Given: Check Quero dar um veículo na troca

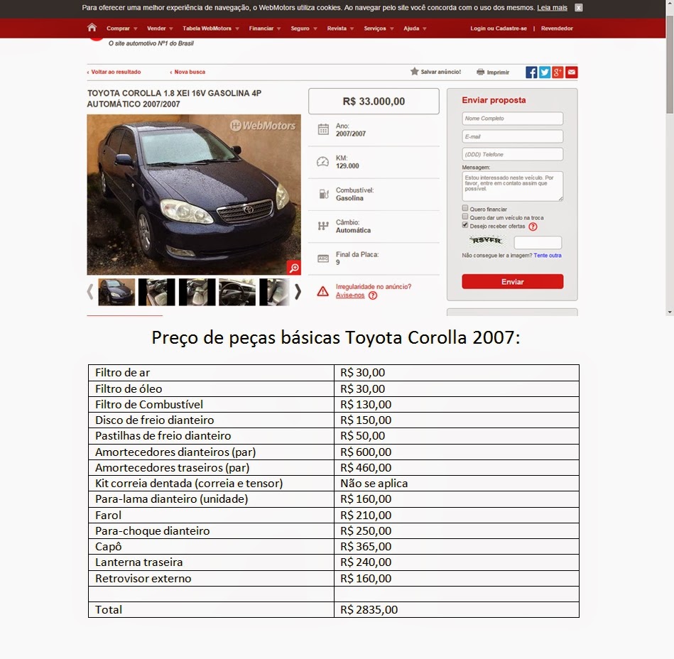Looking at the screenshot, I should click(464, 217).
